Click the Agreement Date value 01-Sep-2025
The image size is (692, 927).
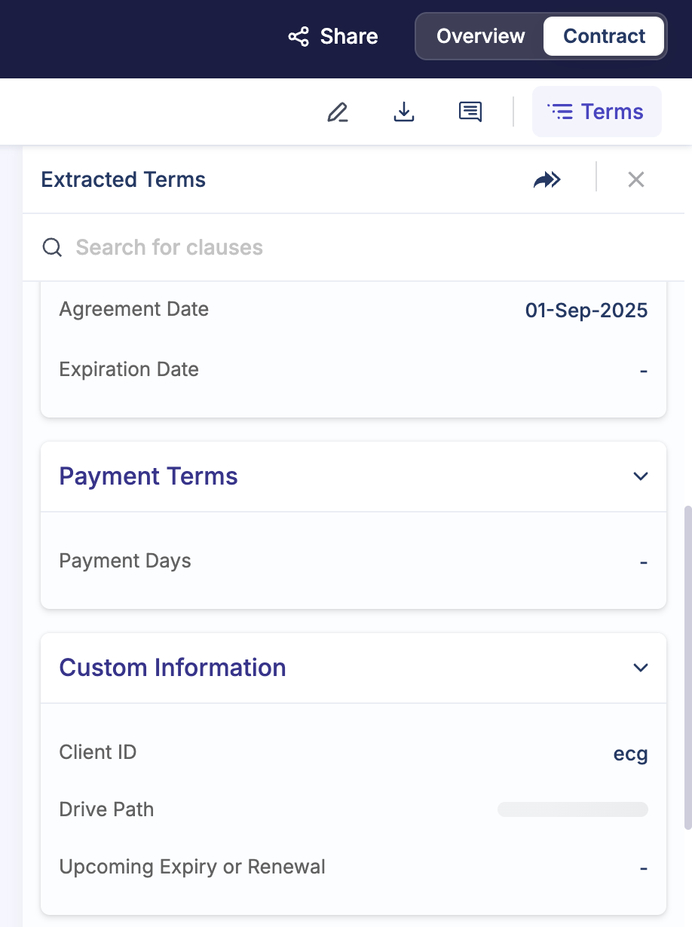click(586, 311)
